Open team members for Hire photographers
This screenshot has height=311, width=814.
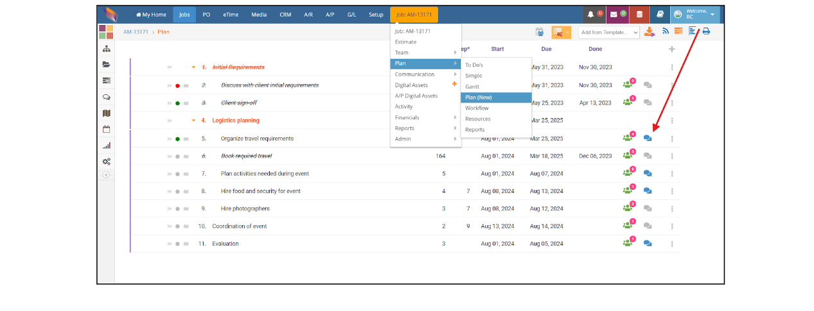(628, 208)
